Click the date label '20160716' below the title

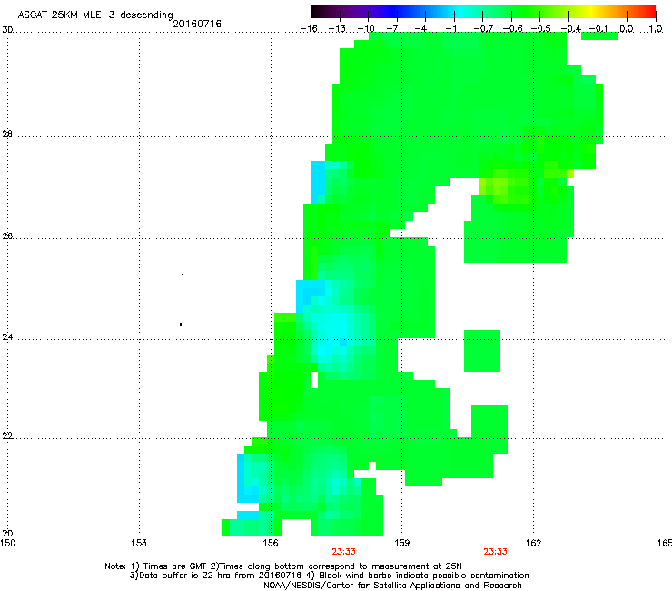[197, 24]
